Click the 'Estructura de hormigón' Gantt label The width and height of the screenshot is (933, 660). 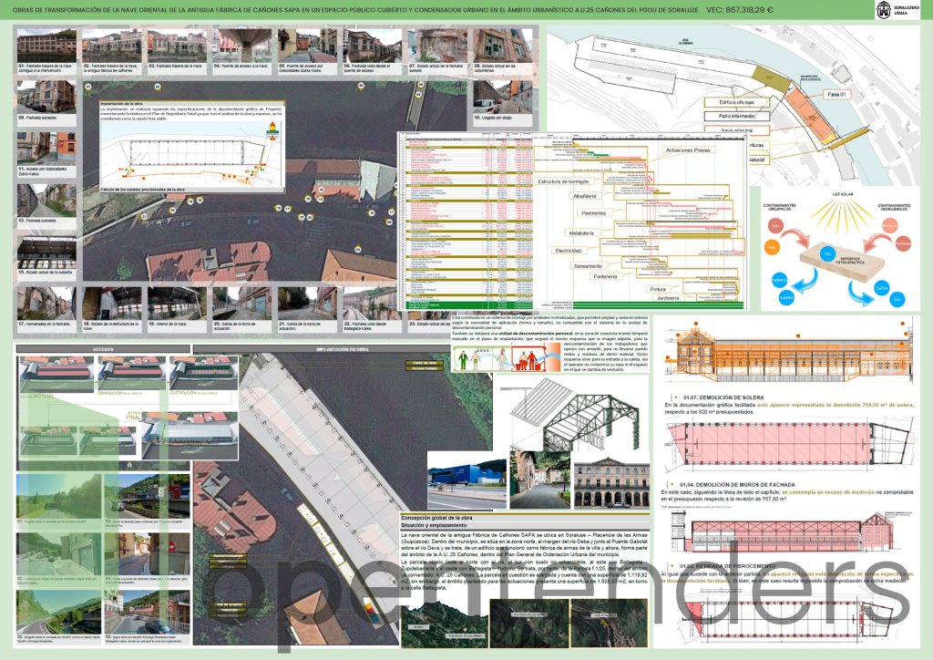[563, 181]
